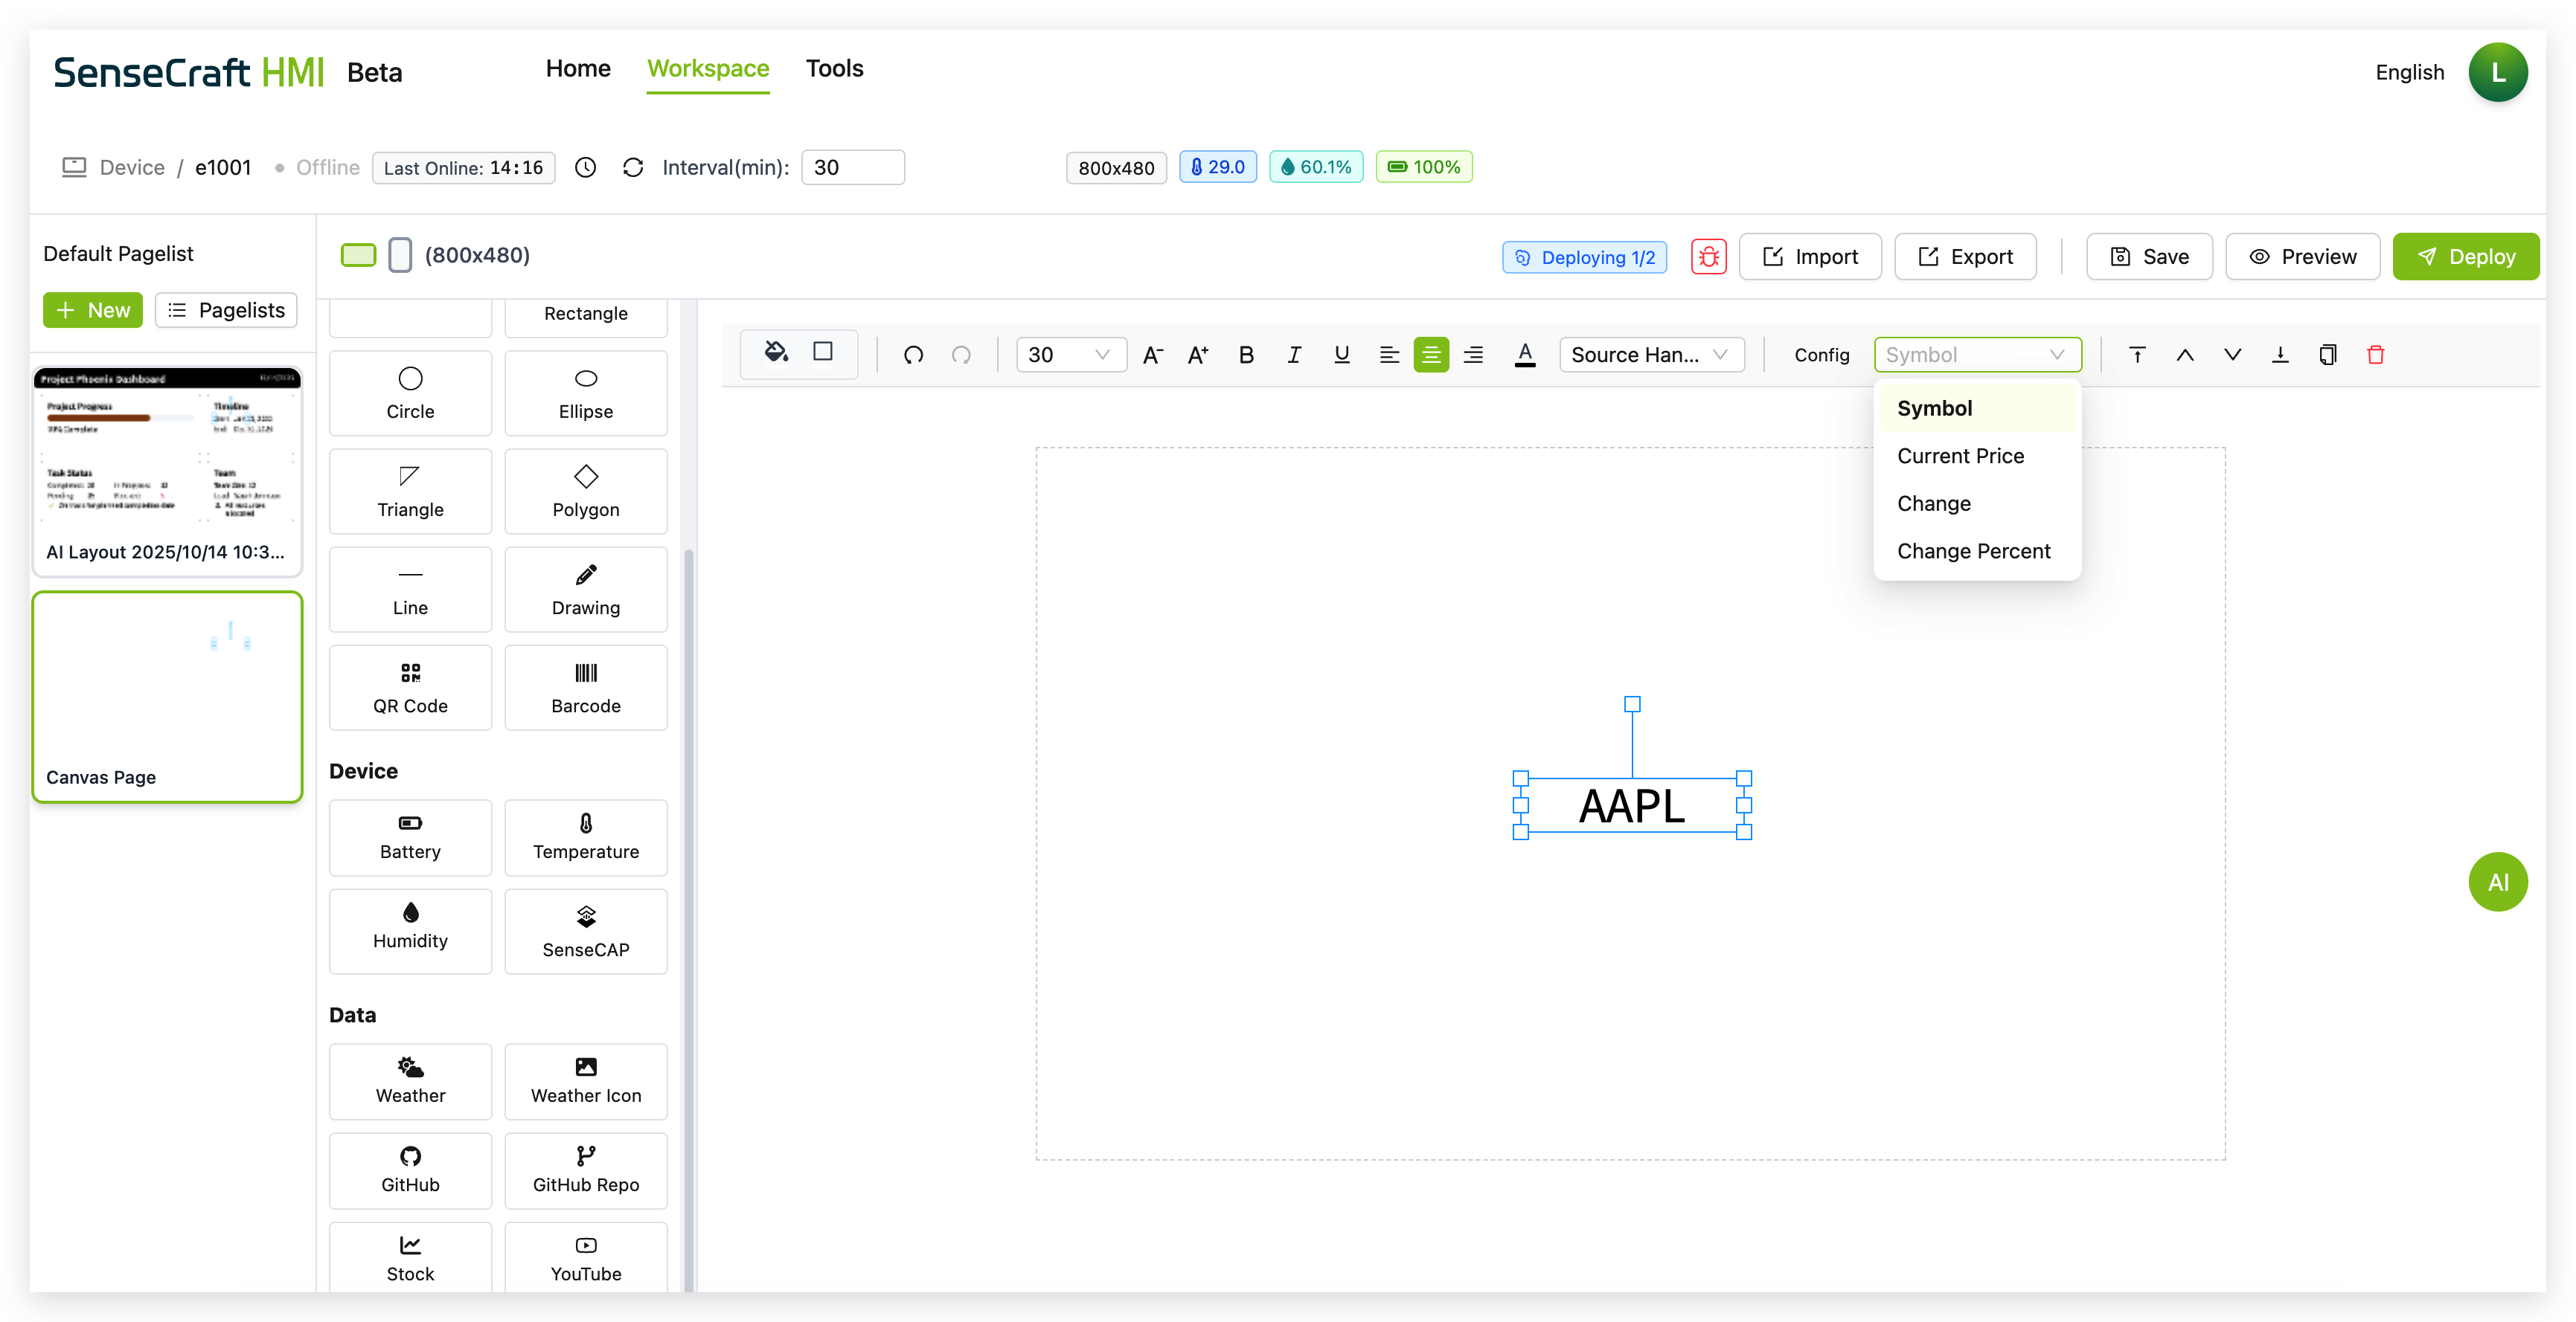Select Current Price from Config dropdown

[1960, 456]
